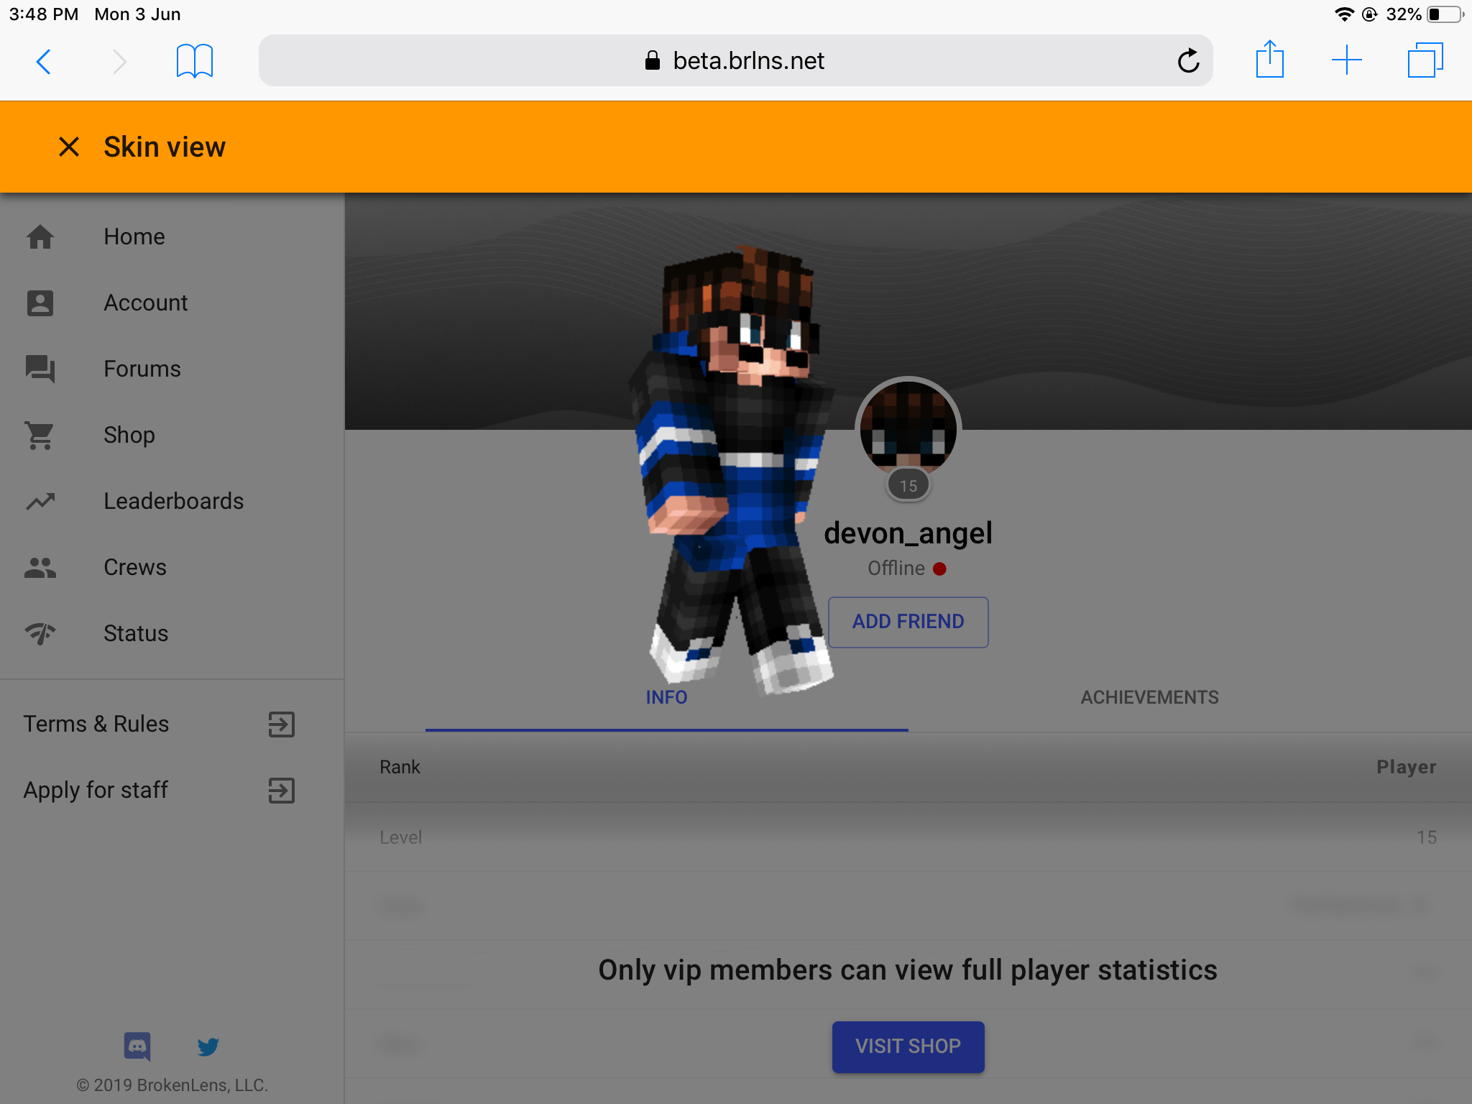Open the Twitter link icon

208,1046
